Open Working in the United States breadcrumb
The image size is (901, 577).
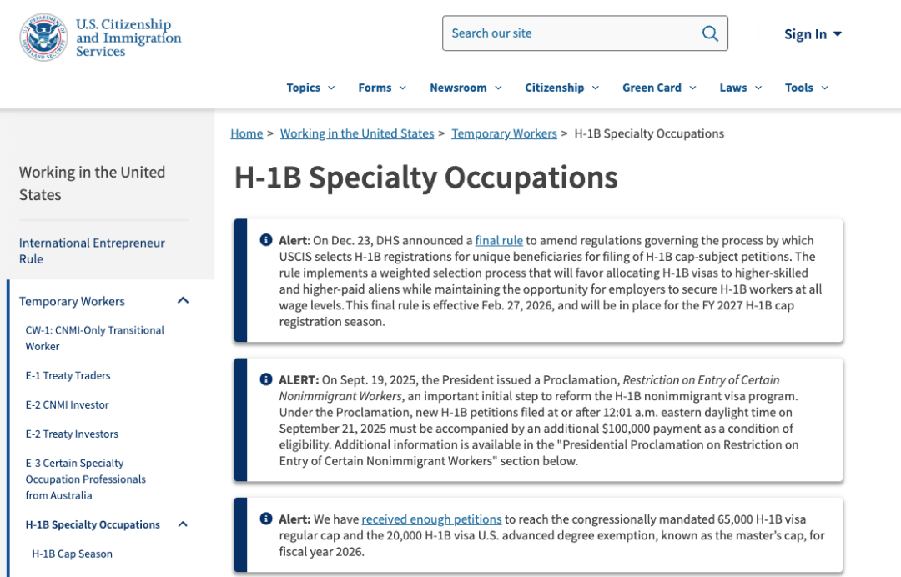pos(357,133)
